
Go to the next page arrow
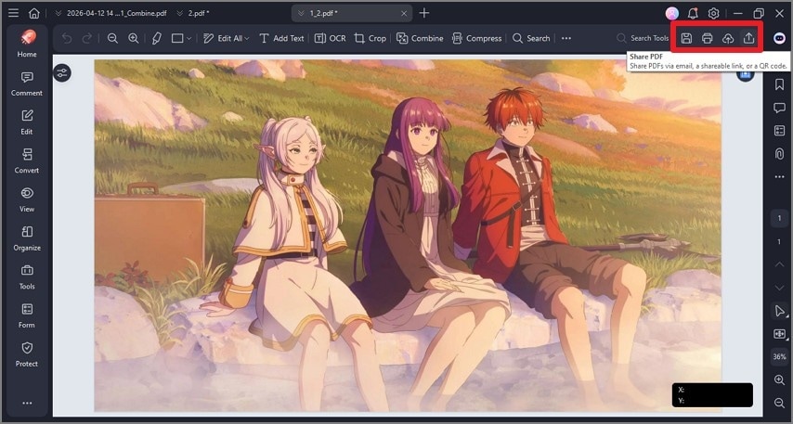(779, 288)
